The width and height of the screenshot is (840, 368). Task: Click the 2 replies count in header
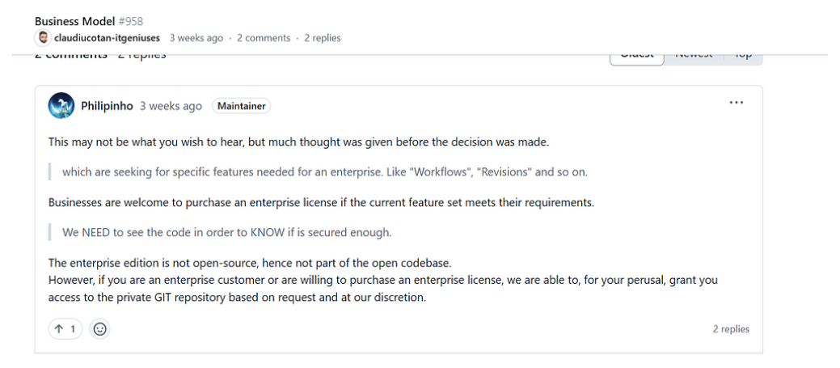323,38
